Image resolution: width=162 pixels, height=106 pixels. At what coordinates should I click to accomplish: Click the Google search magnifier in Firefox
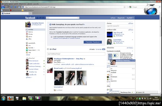pyautogui.click(x=160, y=7)
